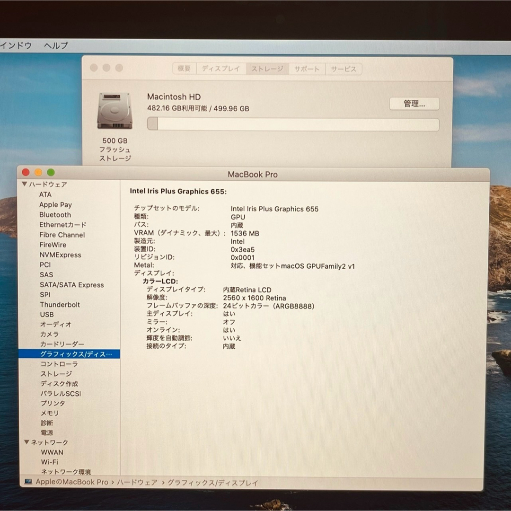511x511 pixels.
Task: Collapse the ネットワーク section triangle
Action: 26,442
